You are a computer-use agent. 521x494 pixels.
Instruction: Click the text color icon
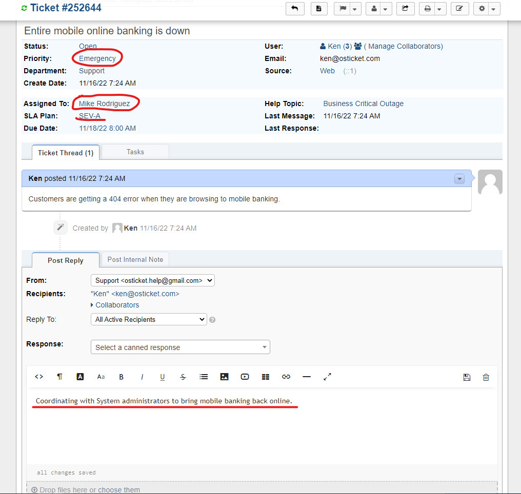80,377
